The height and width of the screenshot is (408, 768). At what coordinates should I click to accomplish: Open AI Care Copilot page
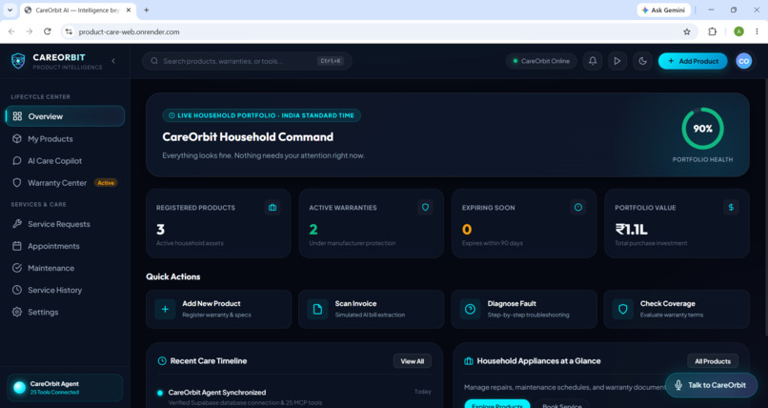65,161
